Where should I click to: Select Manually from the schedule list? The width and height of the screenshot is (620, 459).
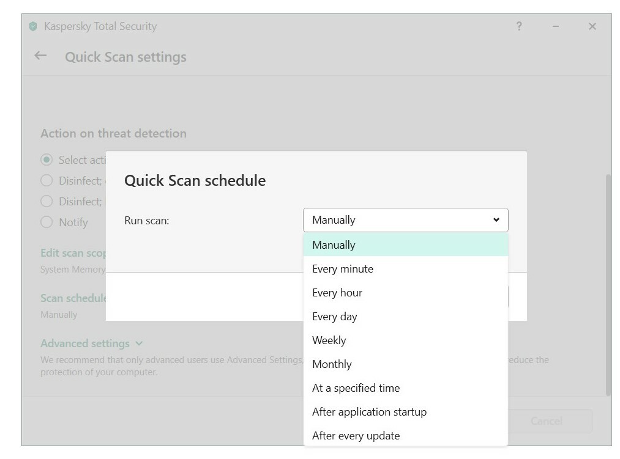[x=405, y=245]
